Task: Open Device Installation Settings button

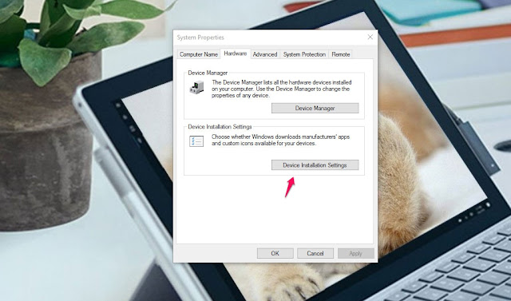Action: click(315, 165)
